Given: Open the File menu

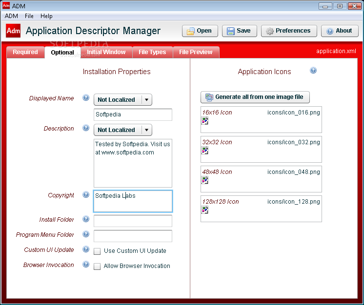Looking at the screenshot, I should 29,16.
